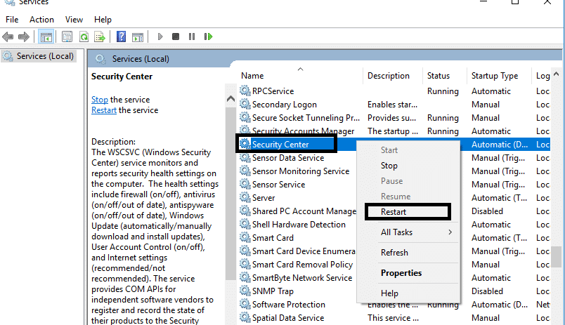Click the Refresh toolbar icon

pyautogui.click(x=84, y=37)
